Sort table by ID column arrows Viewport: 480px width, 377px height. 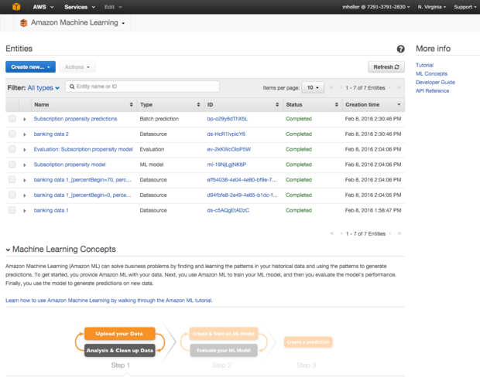[277, 104]
